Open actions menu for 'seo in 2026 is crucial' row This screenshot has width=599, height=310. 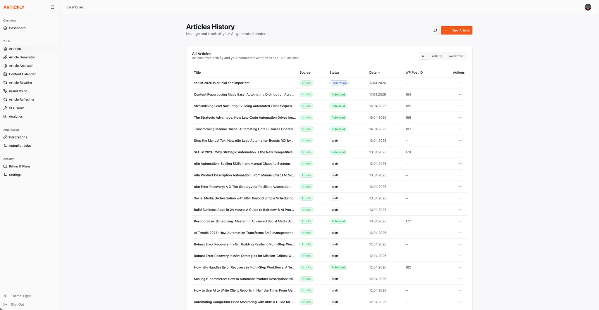[x=461, y=83]
